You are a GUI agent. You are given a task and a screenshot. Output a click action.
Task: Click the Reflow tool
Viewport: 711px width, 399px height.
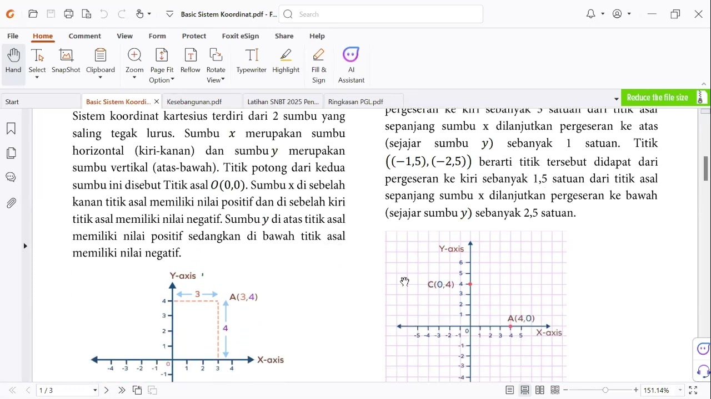pyautogui.click(x=190, y=61)
